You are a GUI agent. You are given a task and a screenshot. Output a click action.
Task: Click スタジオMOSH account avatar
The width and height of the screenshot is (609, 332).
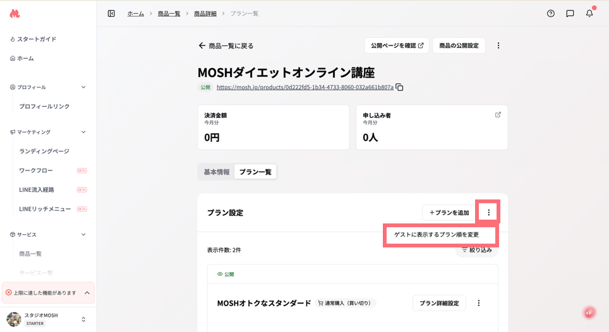pos(14,319)
